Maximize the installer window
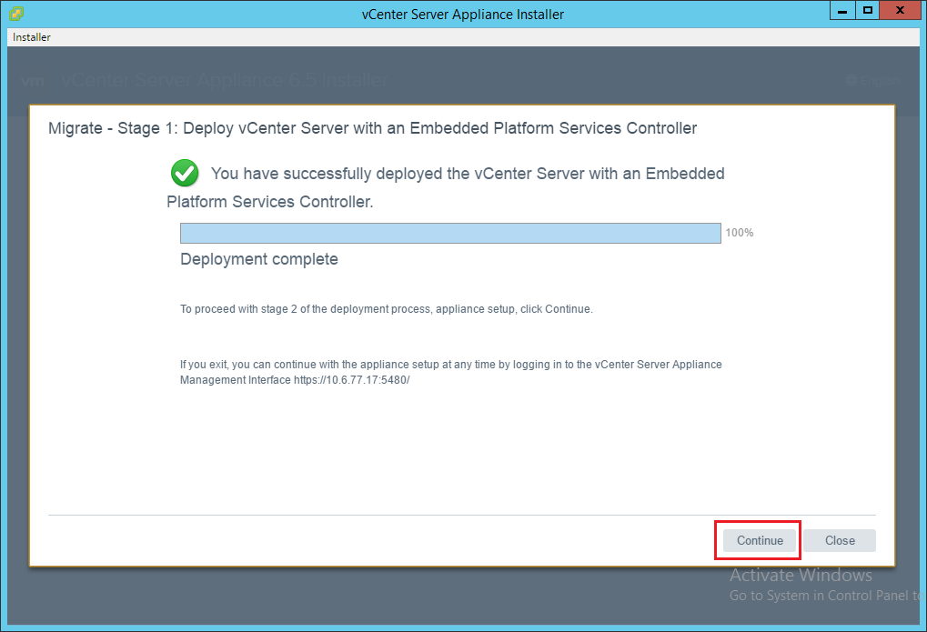 click(x=867, y=11)
